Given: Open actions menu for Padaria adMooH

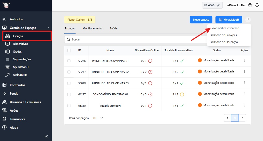Looking at the screenshot, I should point(244,105).
